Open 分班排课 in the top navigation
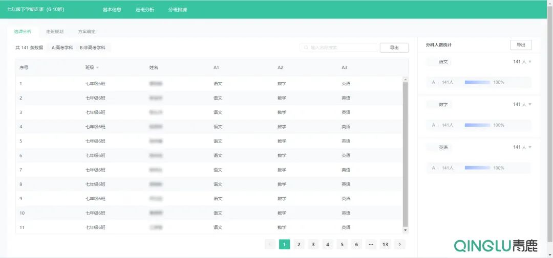The height and width of the screenshot is (258, 553). click(178, 9)
